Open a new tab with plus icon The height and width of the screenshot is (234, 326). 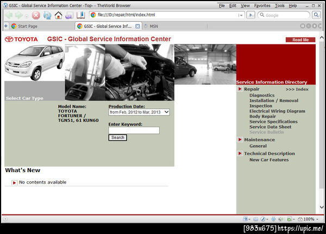click(x=6, y=26)
